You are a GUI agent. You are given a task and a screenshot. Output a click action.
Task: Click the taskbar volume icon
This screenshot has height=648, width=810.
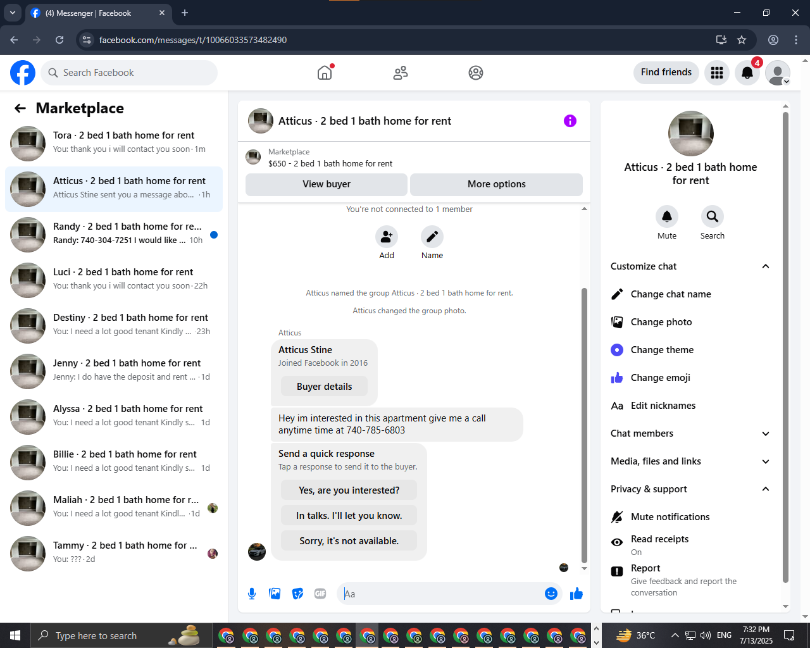coord(706,635)
